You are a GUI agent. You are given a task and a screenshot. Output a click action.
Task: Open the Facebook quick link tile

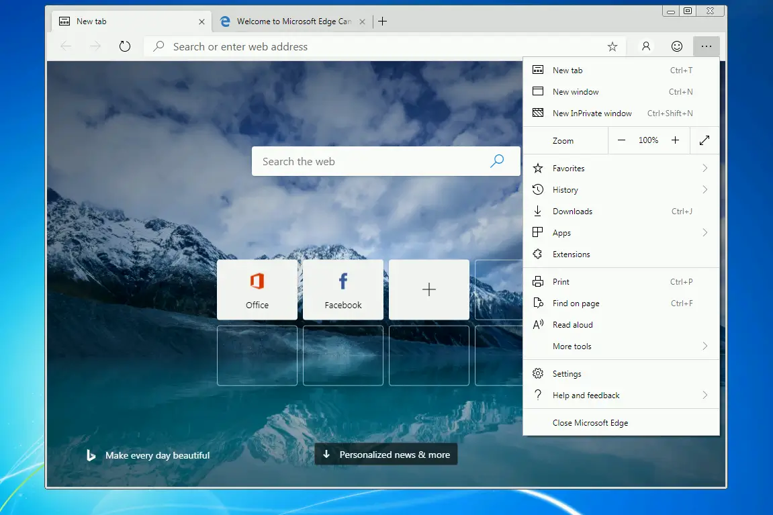pos(343,290)
